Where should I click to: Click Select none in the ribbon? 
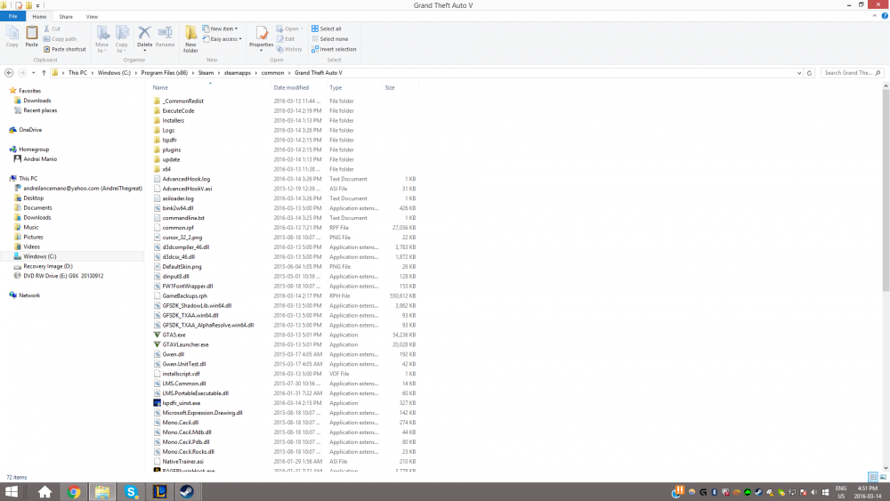(x=330, y=38)
